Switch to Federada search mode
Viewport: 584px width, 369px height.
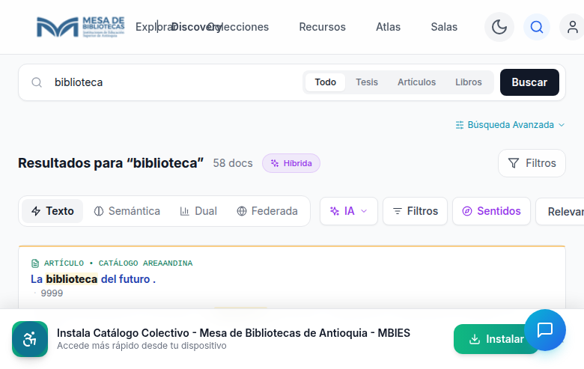point(267,211)
